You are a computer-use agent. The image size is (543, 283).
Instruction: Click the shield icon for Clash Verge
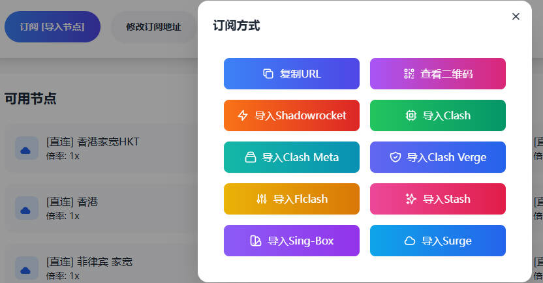pos(396,157)
